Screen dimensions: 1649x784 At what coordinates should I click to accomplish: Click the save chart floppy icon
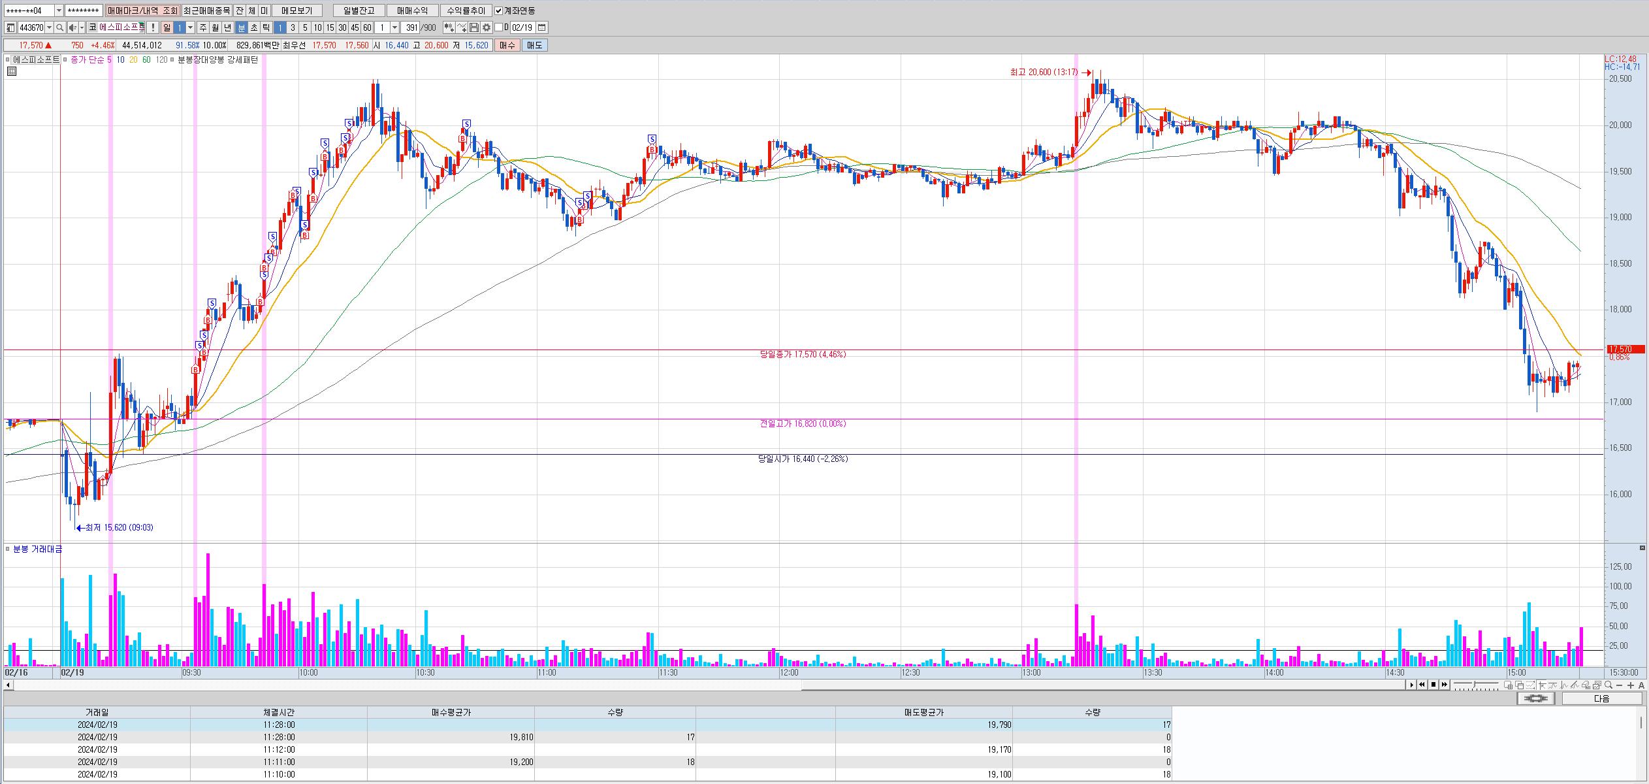point(475,27)
